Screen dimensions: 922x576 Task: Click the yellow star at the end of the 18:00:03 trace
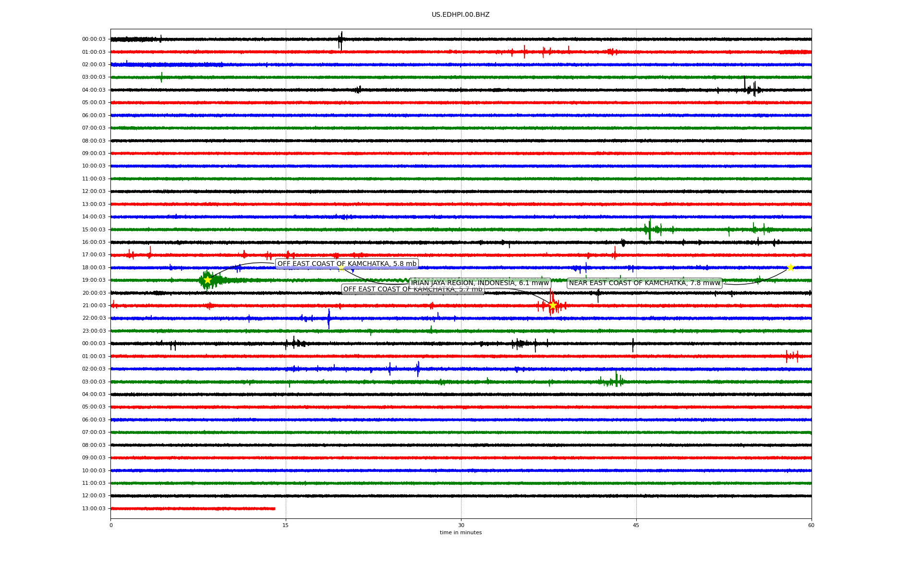coord(790,267)
